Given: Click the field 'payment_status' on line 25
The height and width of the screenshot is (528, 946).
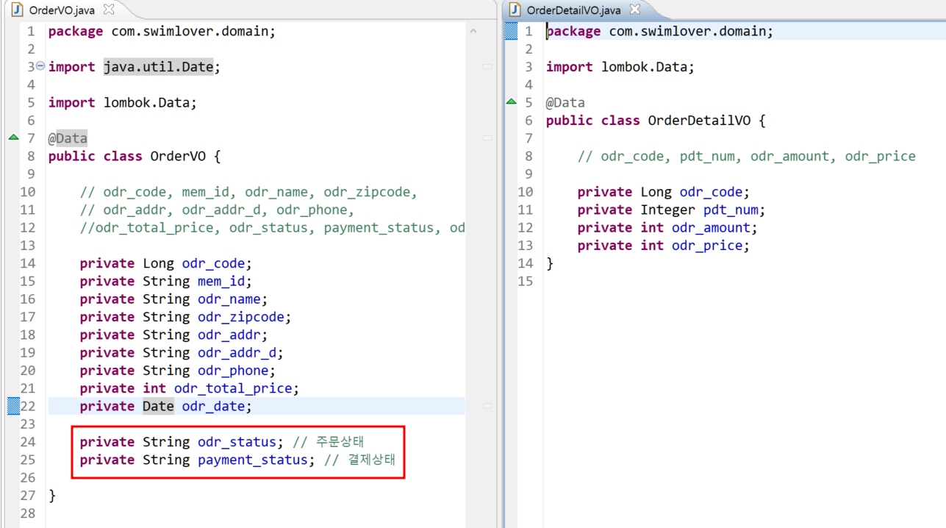Looking at the screenshot, I should coord(252,460).
